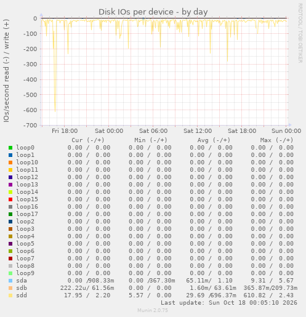
Task: Click the sdd minimum read value 5.57
Action: point(136,295)
